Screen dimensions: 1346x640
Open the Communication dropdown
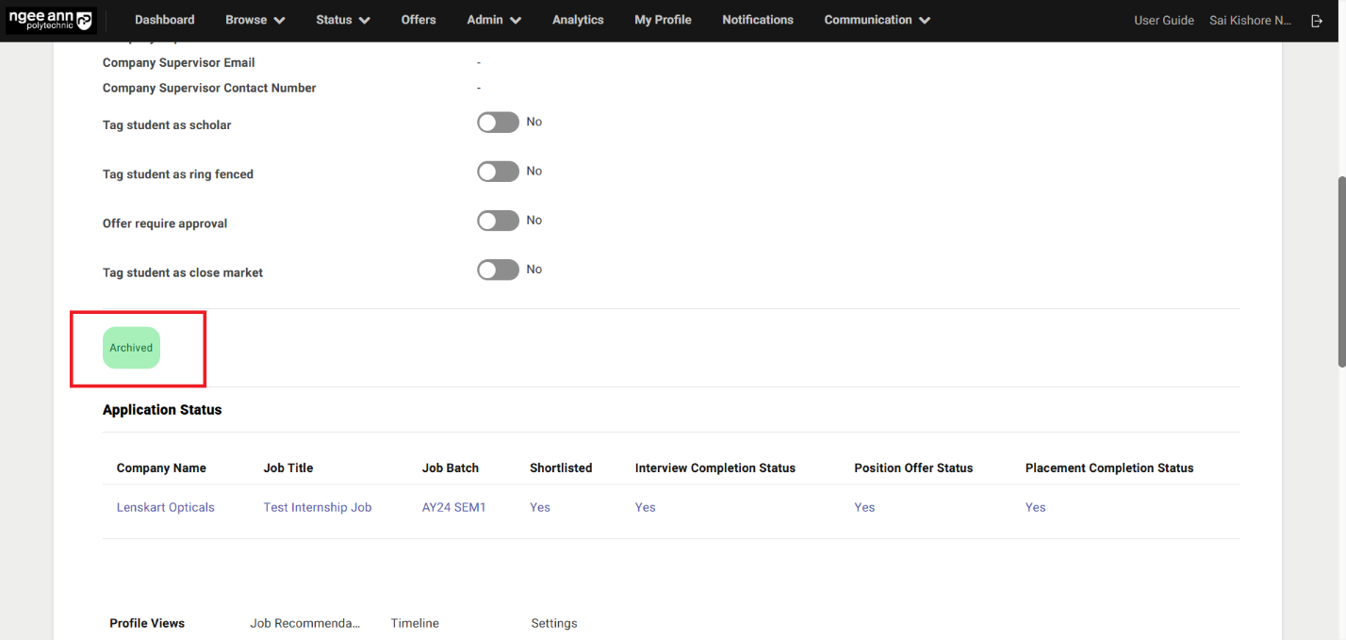[877, 20]
